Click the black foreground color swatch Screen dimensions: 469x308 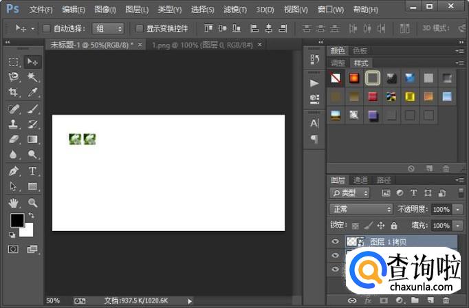17,220
